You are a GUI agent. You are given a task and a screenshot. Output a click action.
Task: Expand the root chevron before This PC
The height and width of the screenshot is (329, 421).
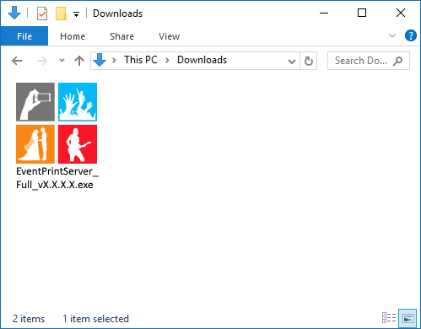(x=114, y=60)
